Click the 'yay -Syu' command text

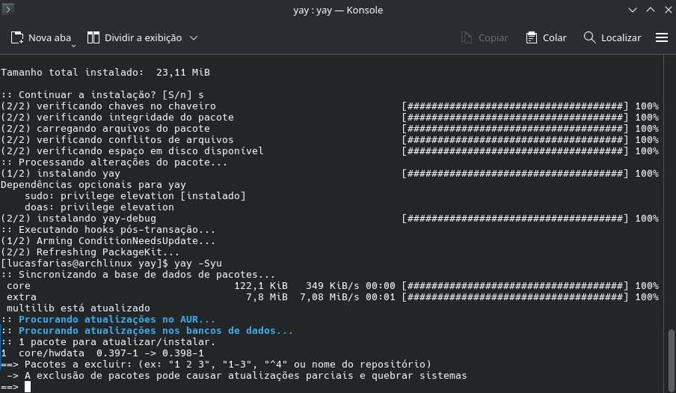pyautogui.click(x=197, y=263)
